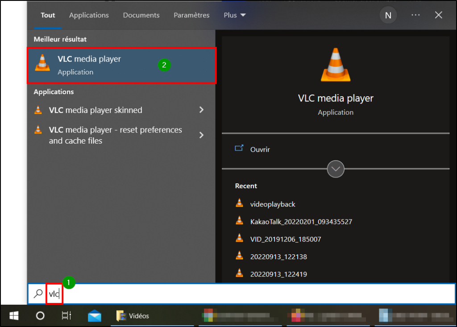
Task: Click the large VLC cone preview icon
Action: pos(336,65)
